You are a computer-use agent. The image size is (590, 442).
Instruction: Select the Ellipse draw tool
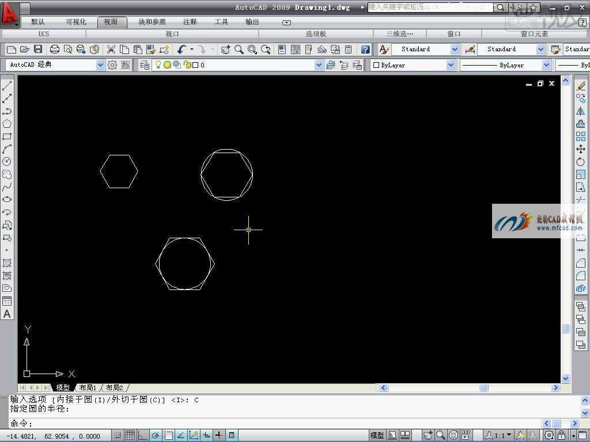(7, 200)
